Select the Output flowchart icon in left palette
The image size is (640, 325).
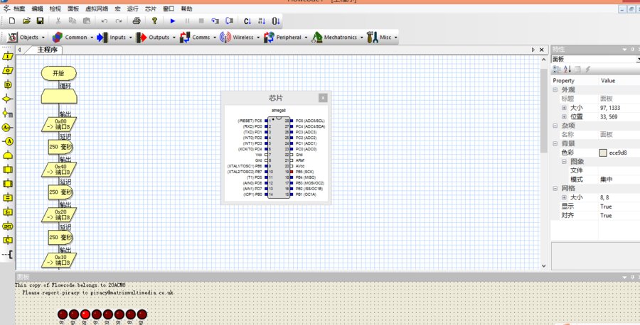point(7,70)
